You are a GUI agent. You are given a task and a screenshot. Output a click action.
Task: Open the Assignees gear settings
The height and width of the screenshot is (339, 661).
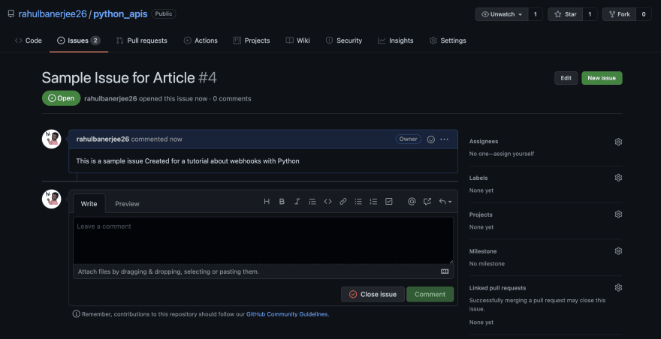[618, 142]
